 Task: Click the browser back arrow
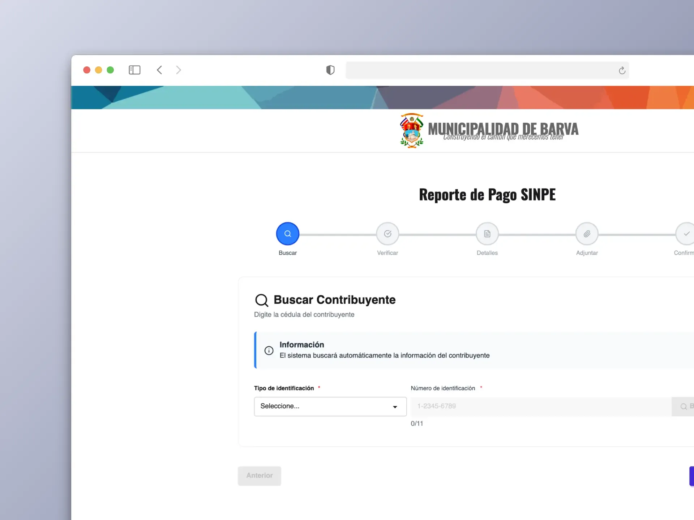159,70
